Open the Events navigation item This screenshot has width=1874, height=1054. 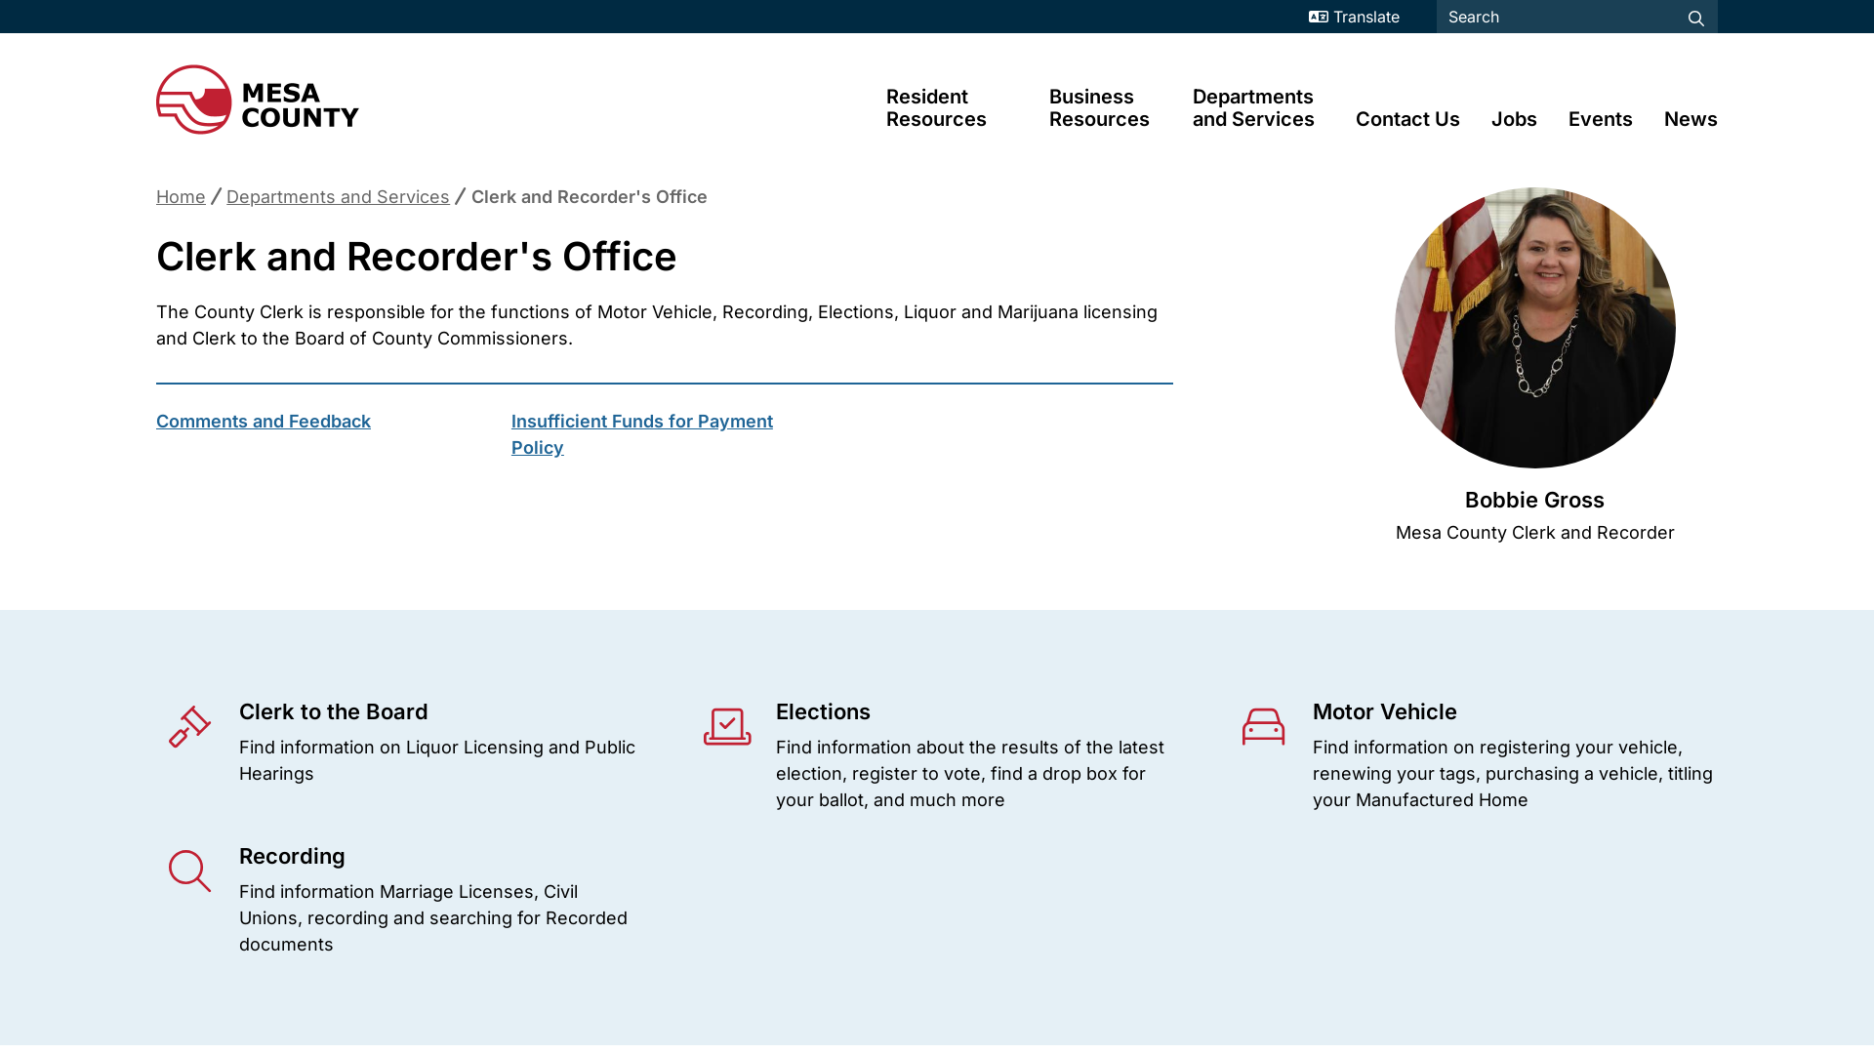tap(1600, 119)
